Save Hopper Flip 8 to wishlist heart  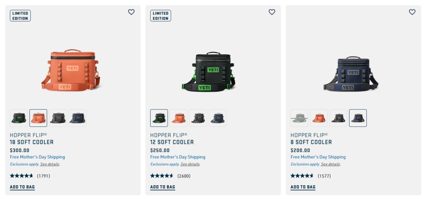(x=412, y=12)
